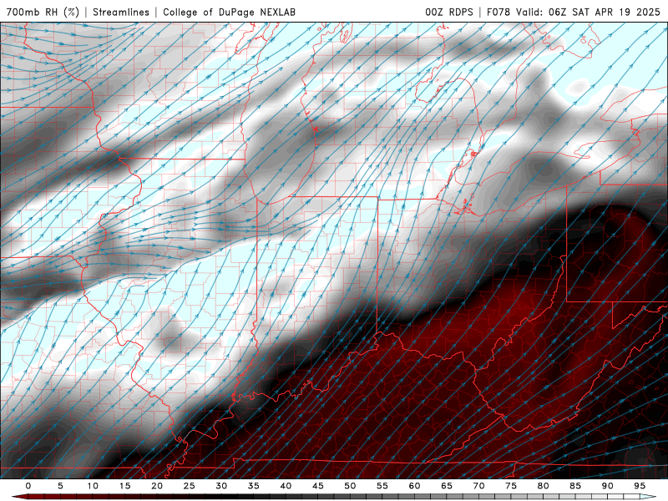668x501 pixels.
Task: Select the colorbar label '65'
Action: (x=447, y=486)
